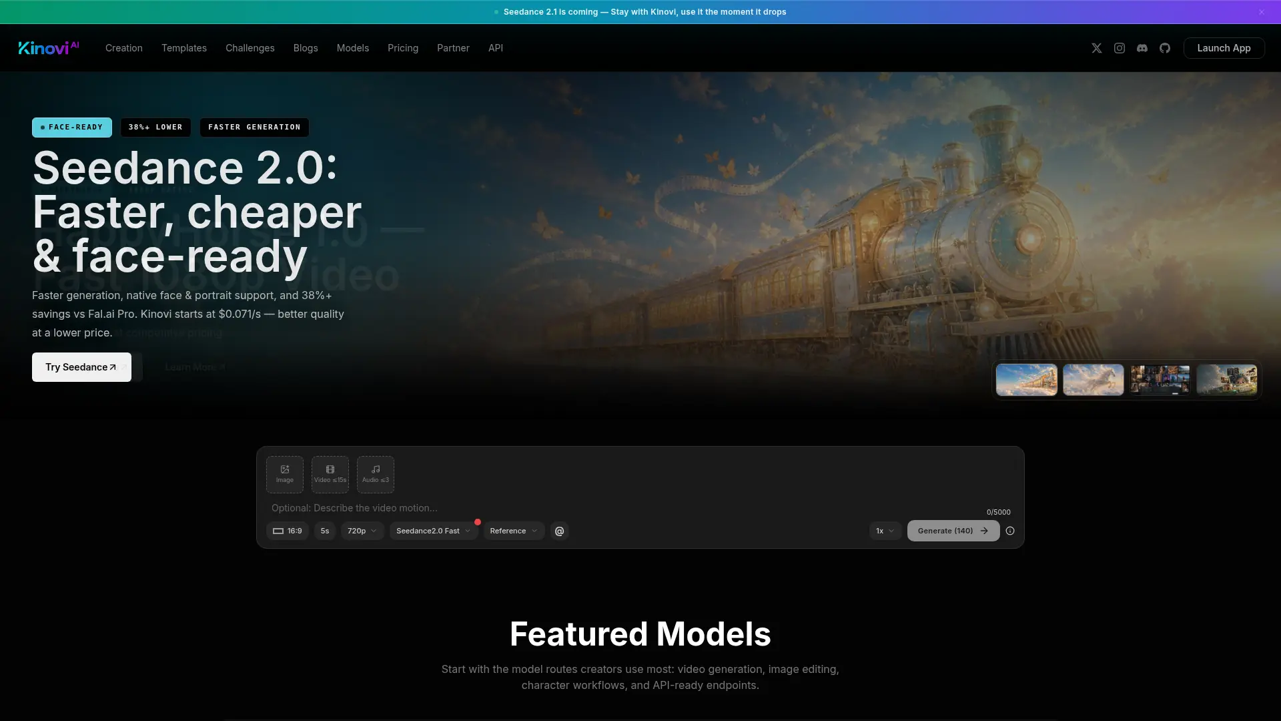Open the X (Twitter) social icon

(x=1097, y=48)
